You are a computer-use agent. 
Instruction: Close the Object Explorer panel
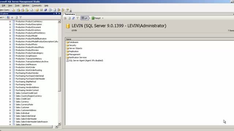59,13
